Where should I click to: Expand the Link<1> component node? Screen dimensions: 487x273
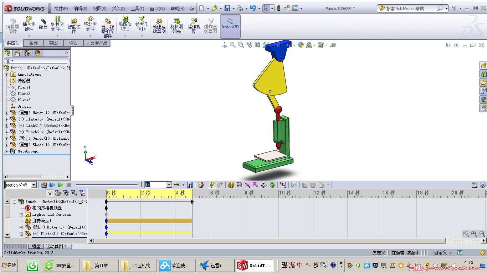tap(6, 126)
